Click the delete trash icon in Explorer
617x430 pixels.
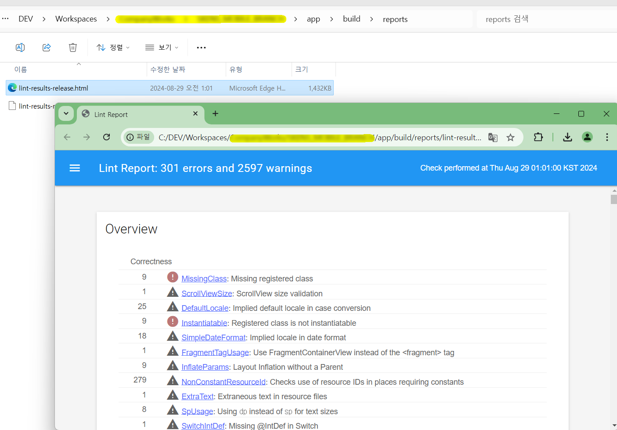73,47
